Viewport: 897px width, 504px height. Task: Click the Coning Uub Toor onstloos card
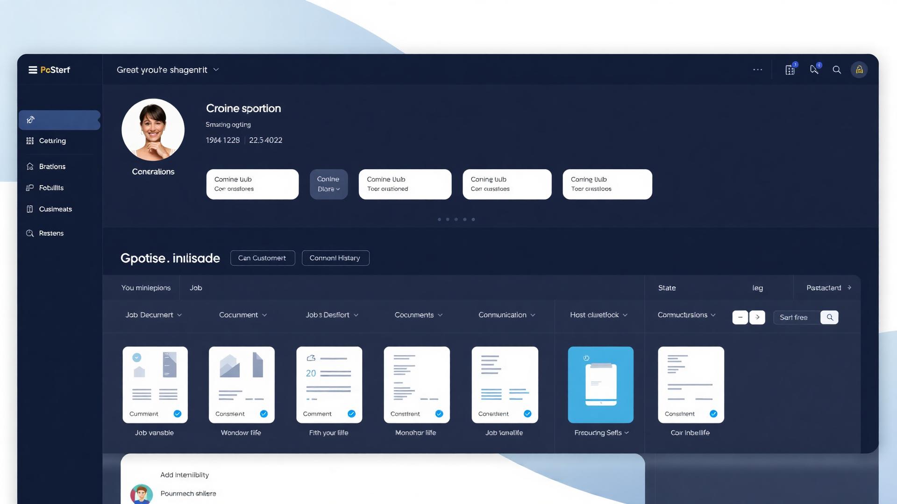coord(607,184)
